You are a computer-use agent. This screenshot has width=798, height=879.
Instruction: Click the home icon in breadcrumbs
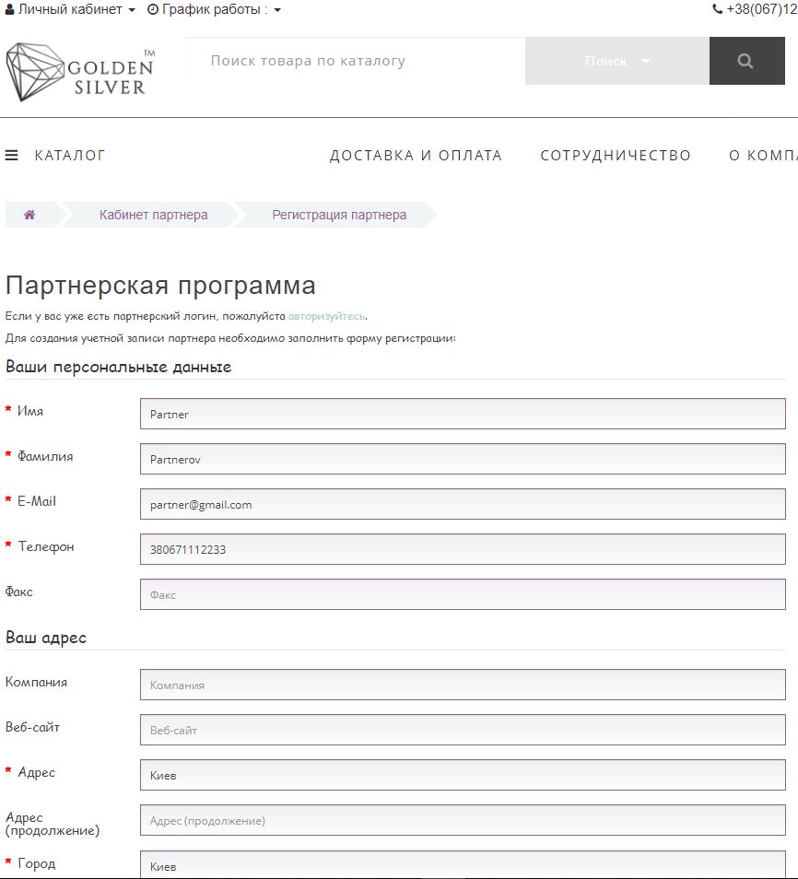click(29, 215)
